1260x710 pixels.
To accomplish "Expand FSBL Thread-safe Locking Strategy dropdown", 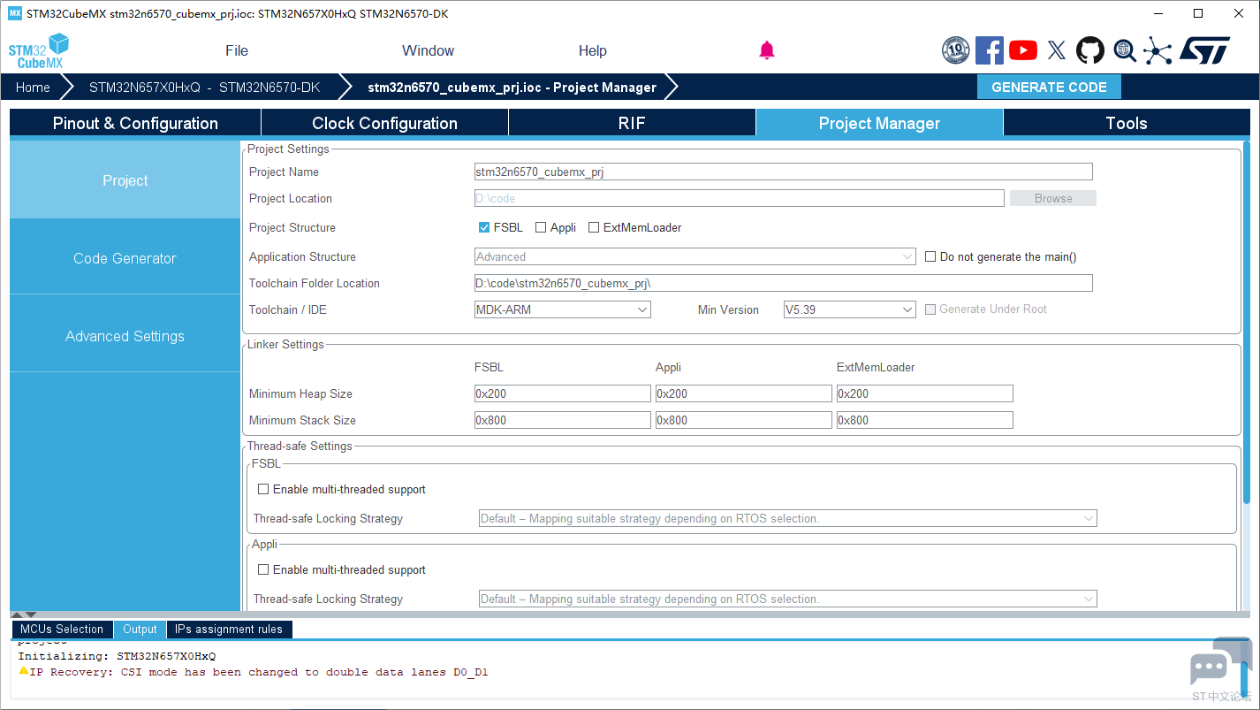I will pyautogui.click(x=788, y=518).
